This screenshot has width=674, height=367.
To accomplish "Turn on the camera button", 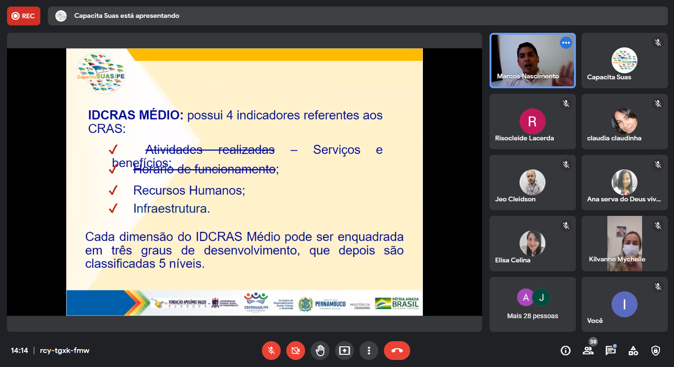I will click(296, 351).
